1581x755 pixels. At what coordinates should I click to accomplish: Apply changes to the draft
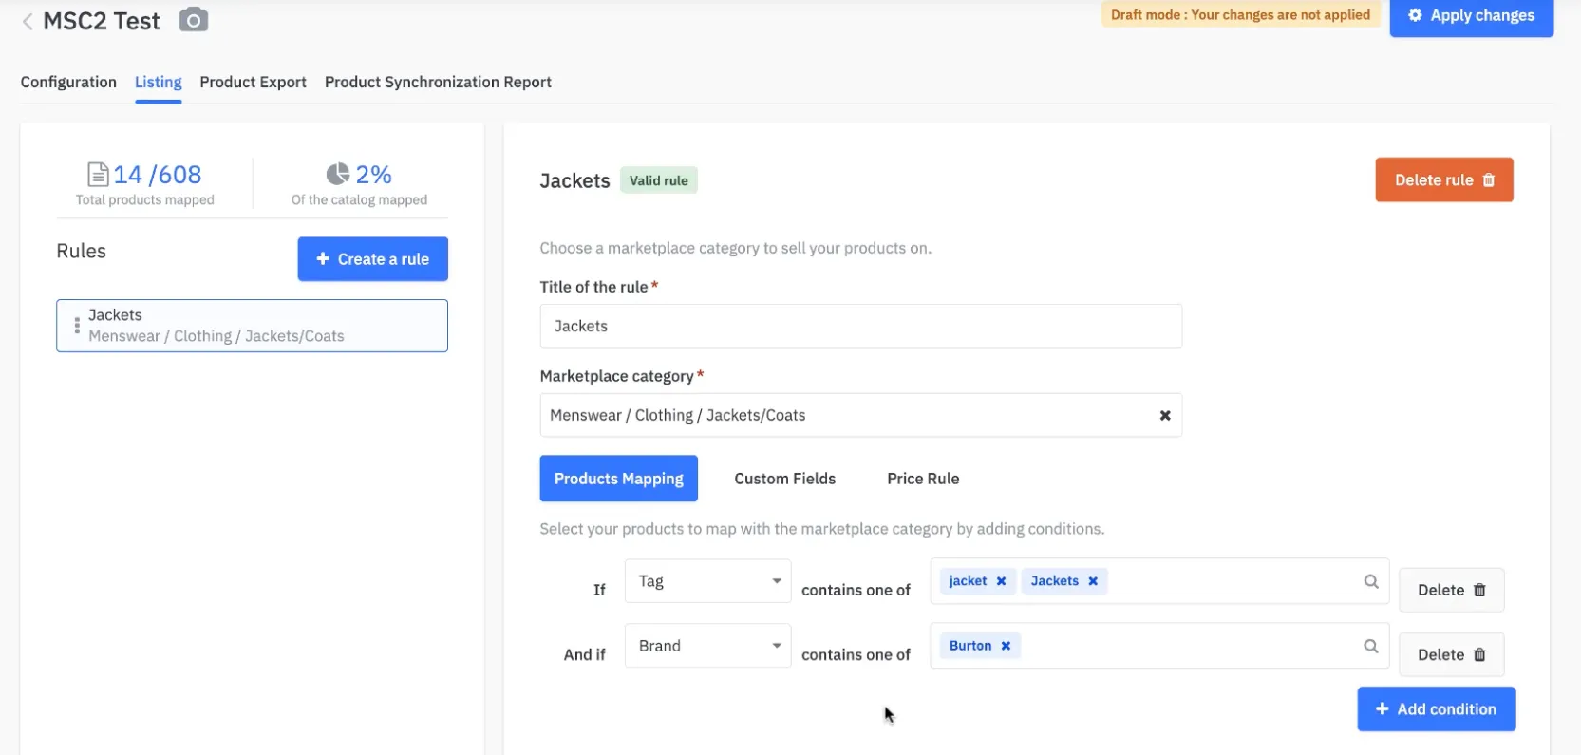1472,16
